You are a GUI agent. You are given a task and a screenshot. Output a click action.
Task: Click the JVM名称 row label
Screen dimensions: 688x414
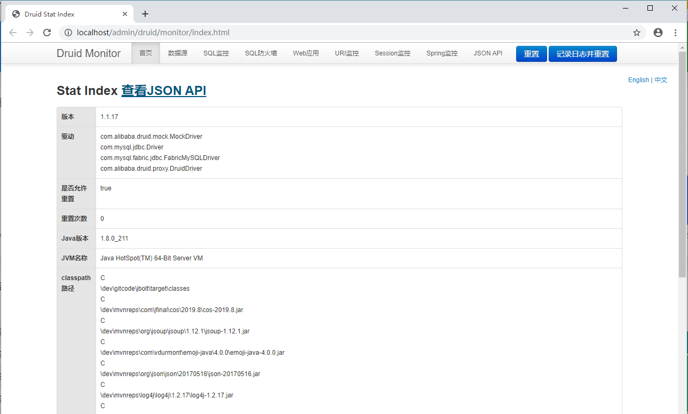(74, 258)
